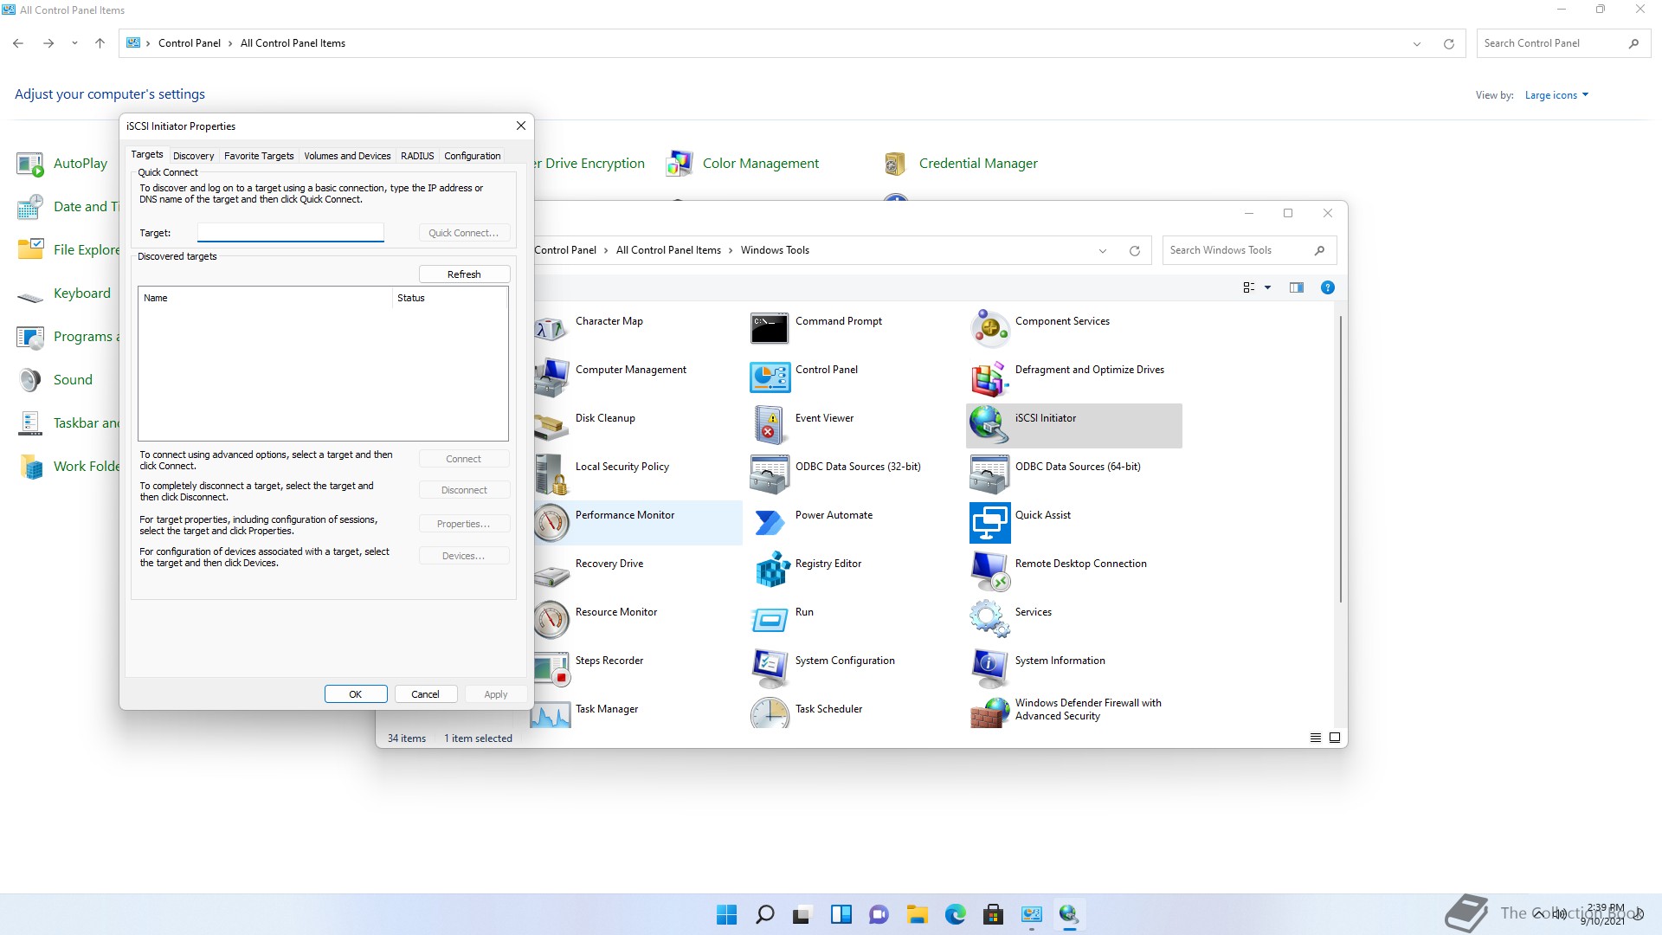Open the Quick Assist icon
The height and width of the screenshot is (935, 1662).
tap(989, 523)
